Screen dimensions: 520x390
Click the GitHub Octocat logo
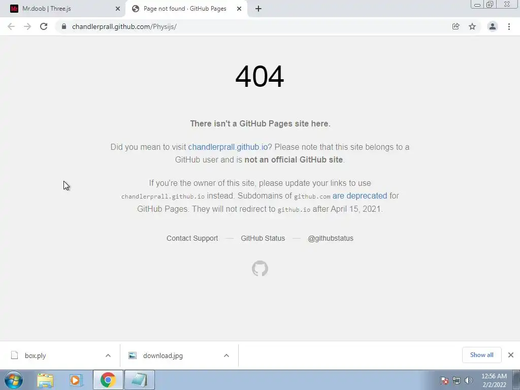260,268
